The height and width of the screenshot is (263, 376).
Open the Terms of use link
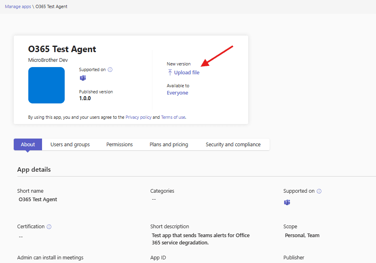point(173,117)
